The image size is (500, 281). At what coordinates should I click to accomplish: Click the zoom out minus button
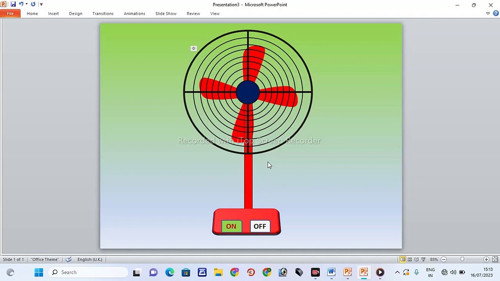[444, 260]
